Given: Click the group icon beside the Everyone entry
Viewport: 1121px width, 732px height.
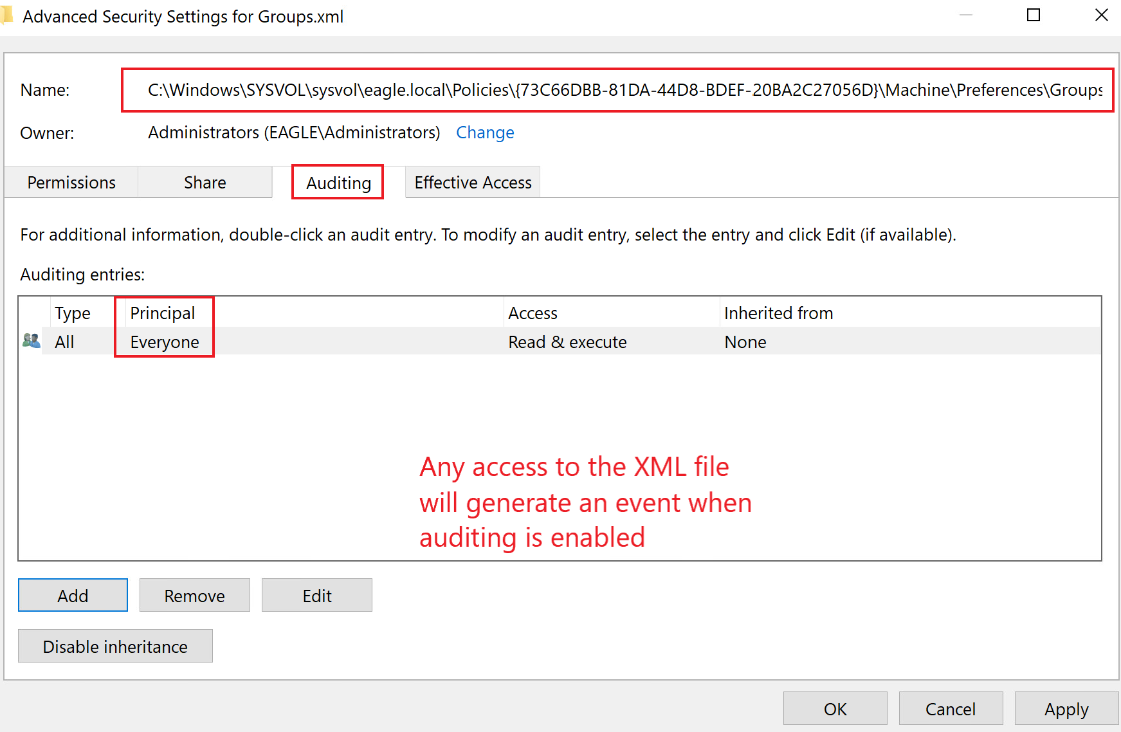Looking at the screenshot, I should tap(31, 341).
